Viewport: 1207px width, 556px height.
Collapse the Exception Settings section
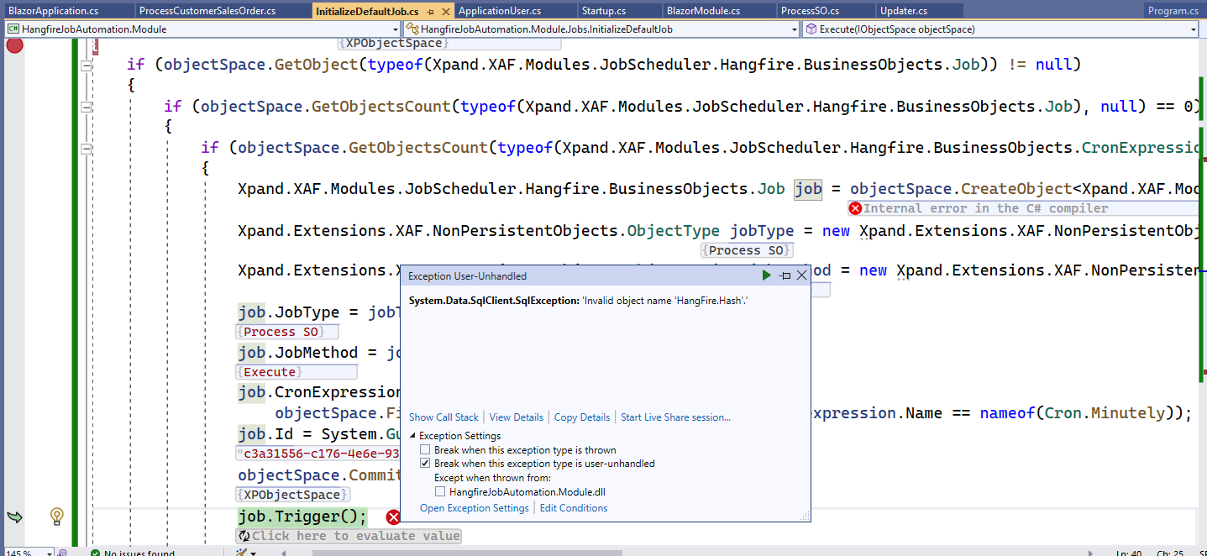[x=411, y=435]
